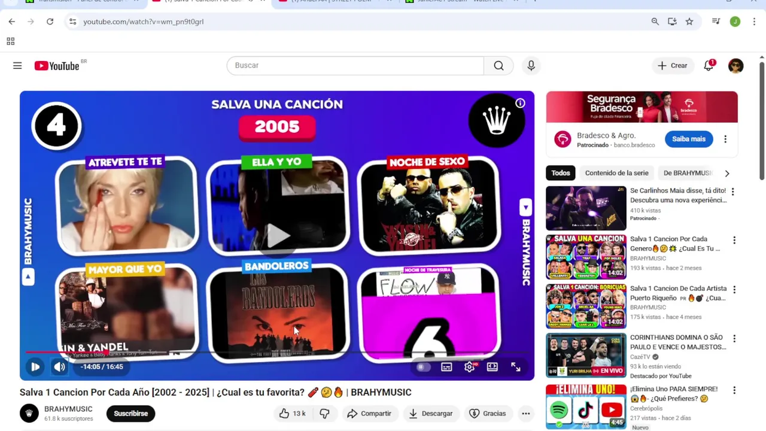Toggle the autoplay switch
This screenshot has width=766, height=431.
(x=423, y=367)
